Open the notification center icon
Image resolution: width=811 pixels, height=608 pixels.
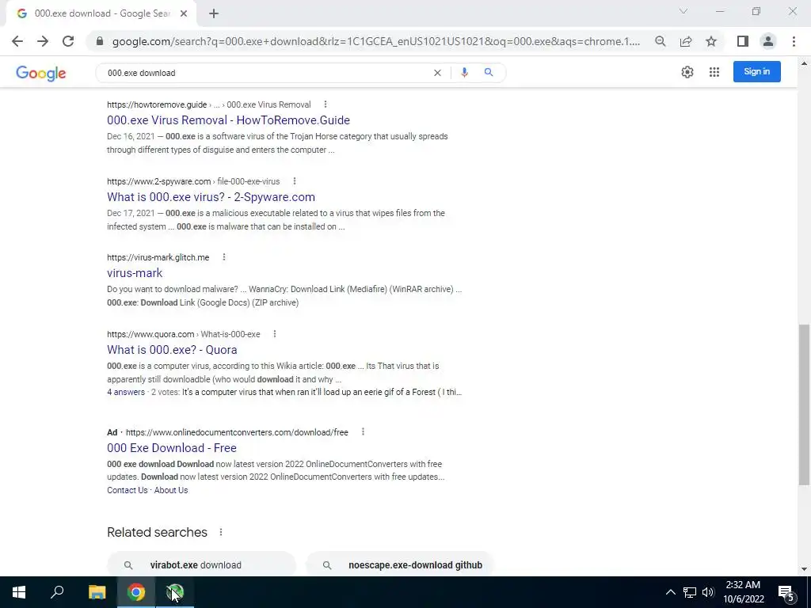click(x=786, y=592)
